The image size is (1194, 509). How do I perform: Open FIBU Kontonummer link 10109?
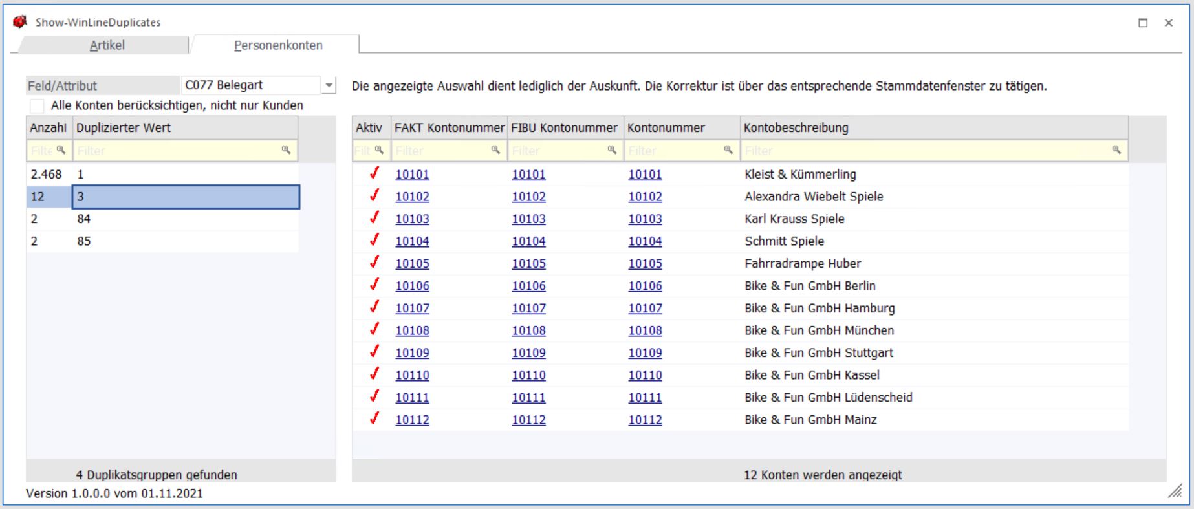[x=528, y=352]
